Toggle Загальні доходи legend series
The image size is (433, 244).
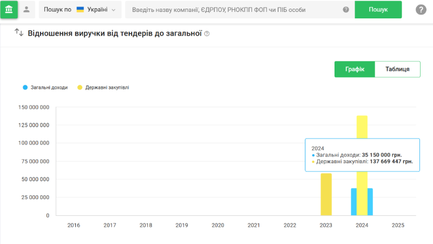49,87
